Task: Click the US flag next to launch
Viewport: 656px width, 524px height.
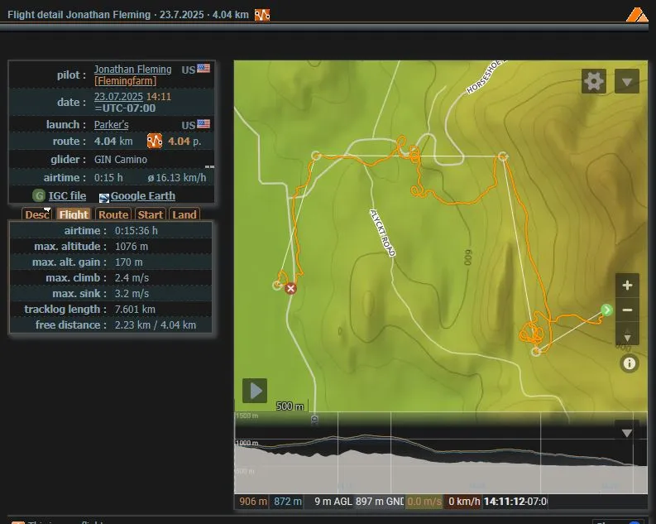Action: click(204, 124)
